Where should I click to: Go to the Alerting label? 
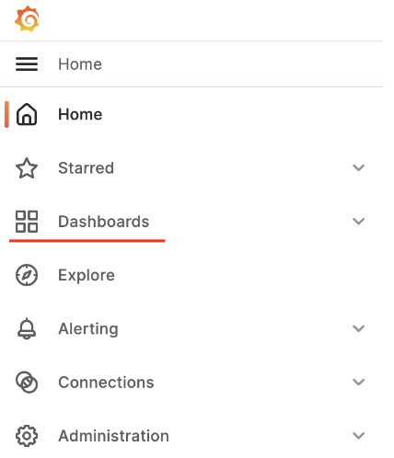[88, 329]
